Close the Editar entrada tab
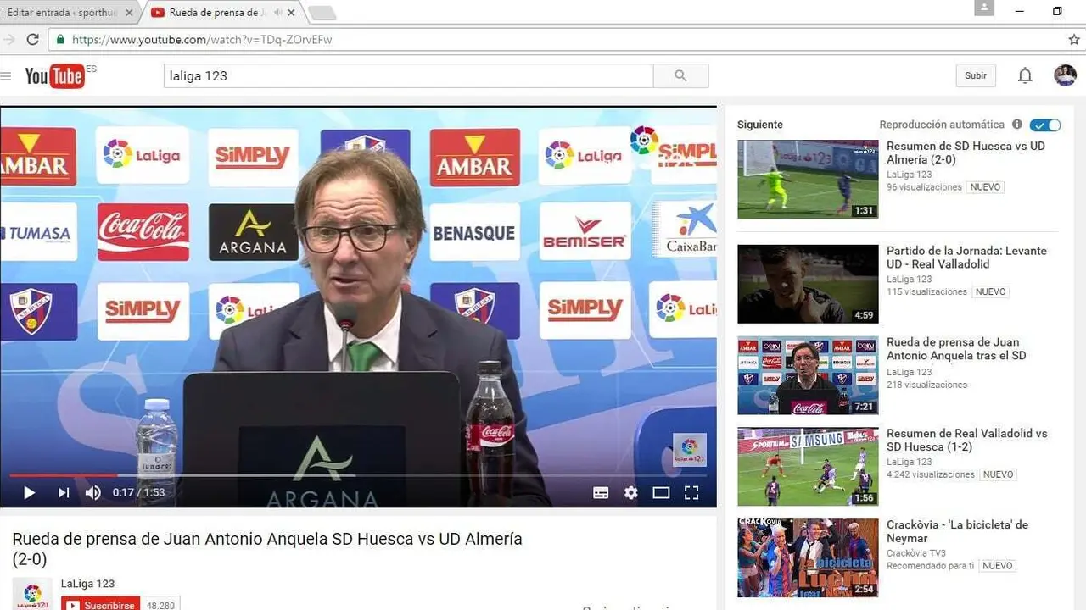This screenshot has width=1086, height=610. pos(129,13)
